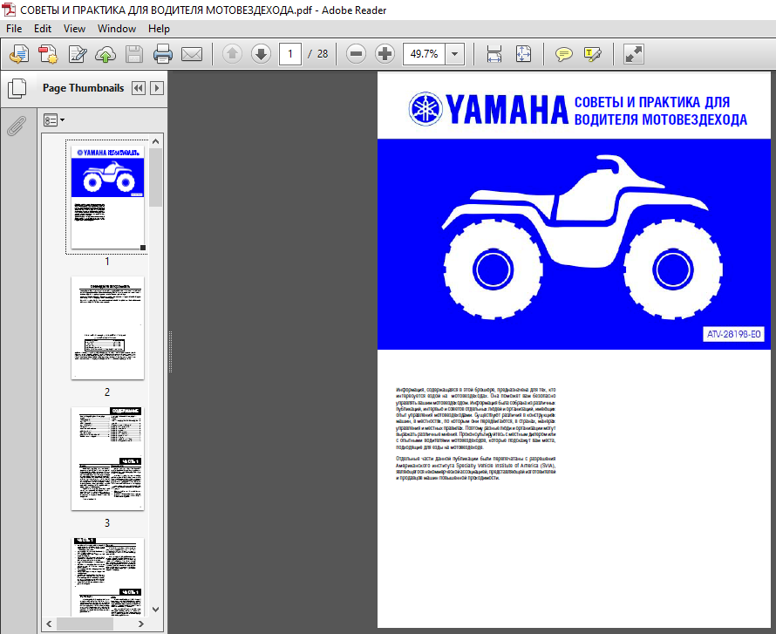Image resolution: width=776 pixels, height=634 pixels.
Task: Click the page number input field
Action: coord(290,53)
